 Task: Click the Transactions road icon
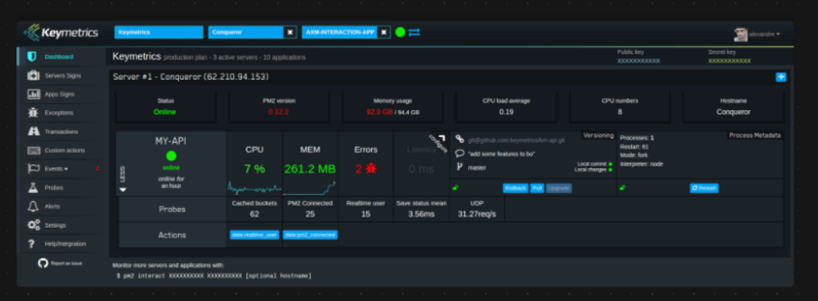click(x=33, y=132)
